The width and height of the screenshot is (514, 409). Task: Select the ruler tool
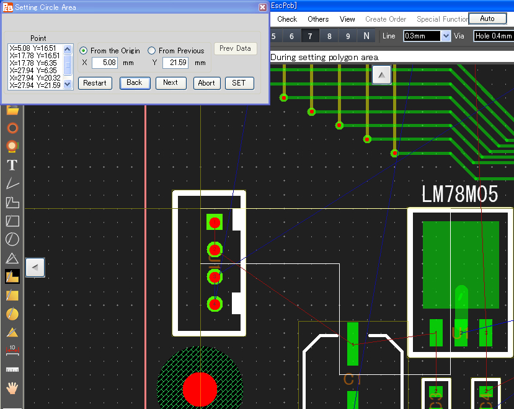[x=12, y=370]
